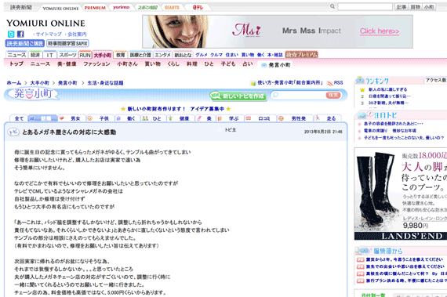Click the サイトマップ link
Viewport: 447px width, 297px height.
tap(49, 34)
